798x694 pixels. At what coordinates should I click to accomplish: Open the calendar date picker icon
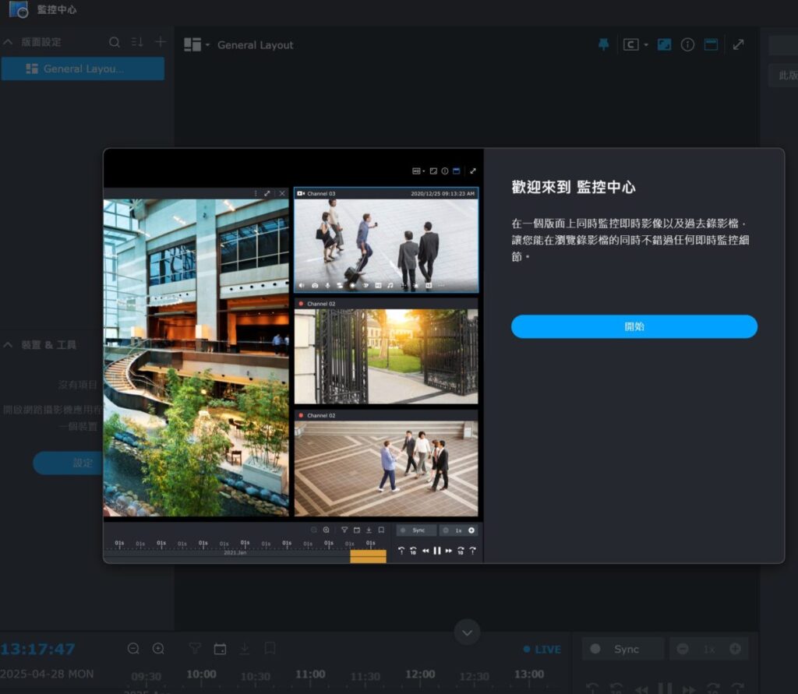220,649
